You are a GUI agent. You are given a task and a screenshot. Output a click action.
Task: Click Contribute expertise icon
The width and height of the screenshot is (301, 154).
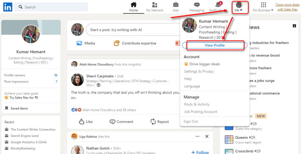click(116, 43)
